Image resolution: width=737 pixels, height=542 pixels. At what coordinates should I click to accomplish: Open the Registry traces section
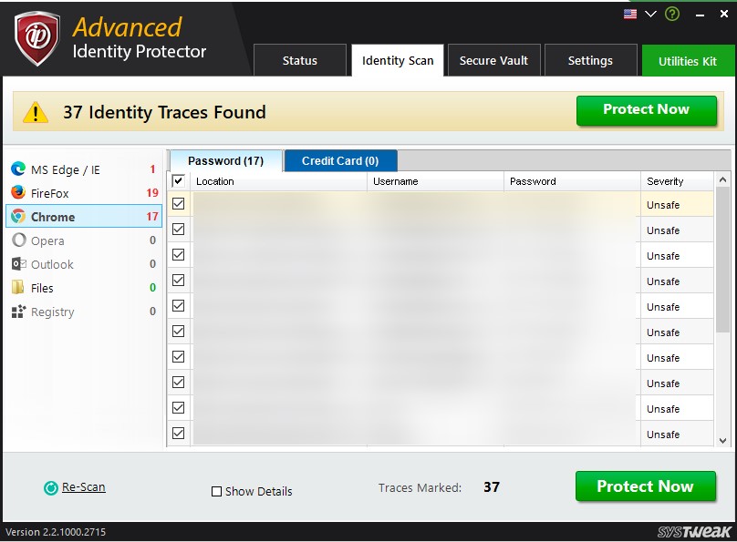tap(57, 312)
